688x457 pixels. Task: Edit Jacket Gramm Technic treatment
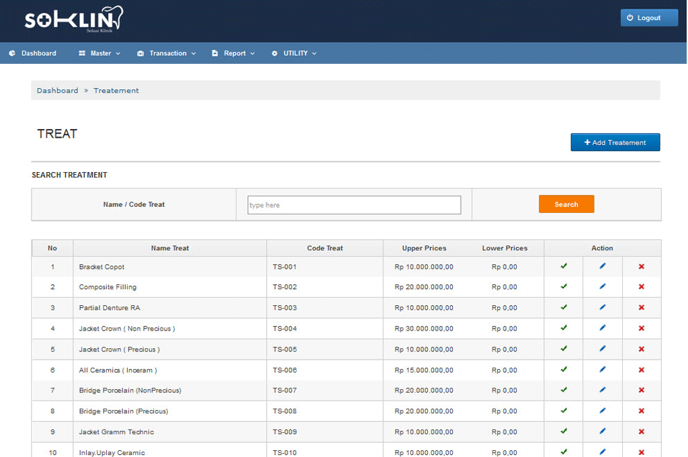point(602,431)
